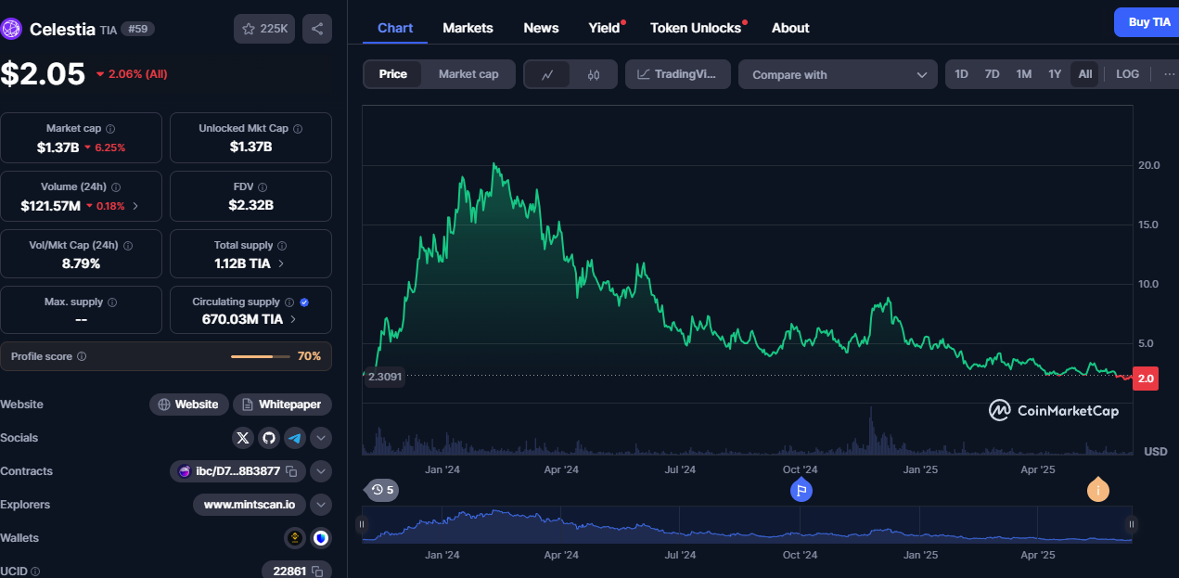Grab the right range slider handle
The height and width of the screenshot is (578, 1179).
pos(1131,524)
